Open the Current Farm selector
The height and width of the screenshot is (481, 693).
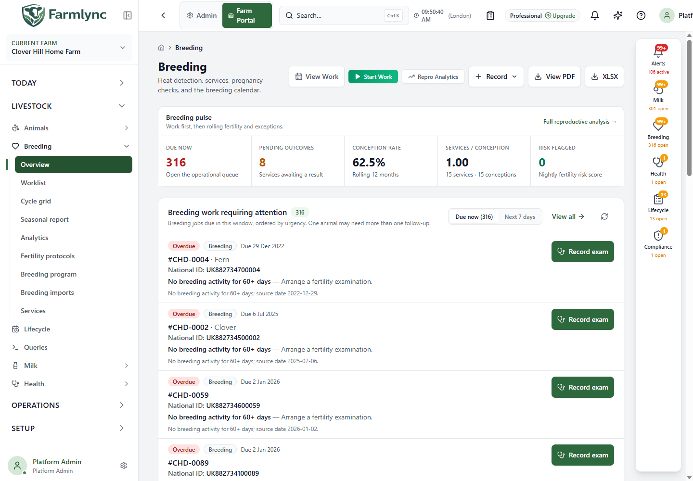click(69, 47)
